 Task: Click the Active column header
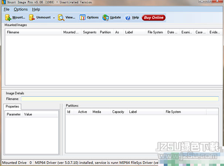[82, 112]
